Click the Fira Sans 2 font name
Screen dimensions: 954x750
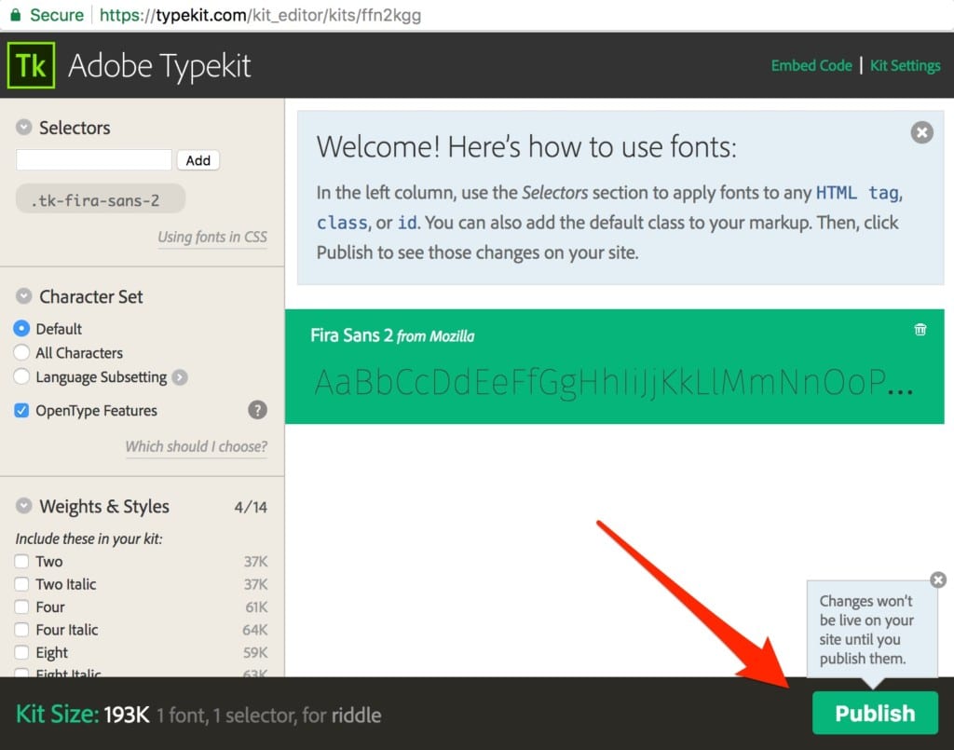(x=351, y=335)
